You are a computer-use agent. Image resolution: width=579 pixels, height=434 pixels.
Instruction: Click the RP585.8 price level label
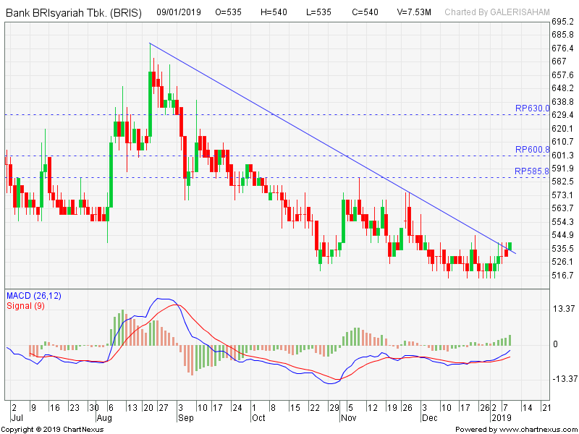[x=532, y=171]
